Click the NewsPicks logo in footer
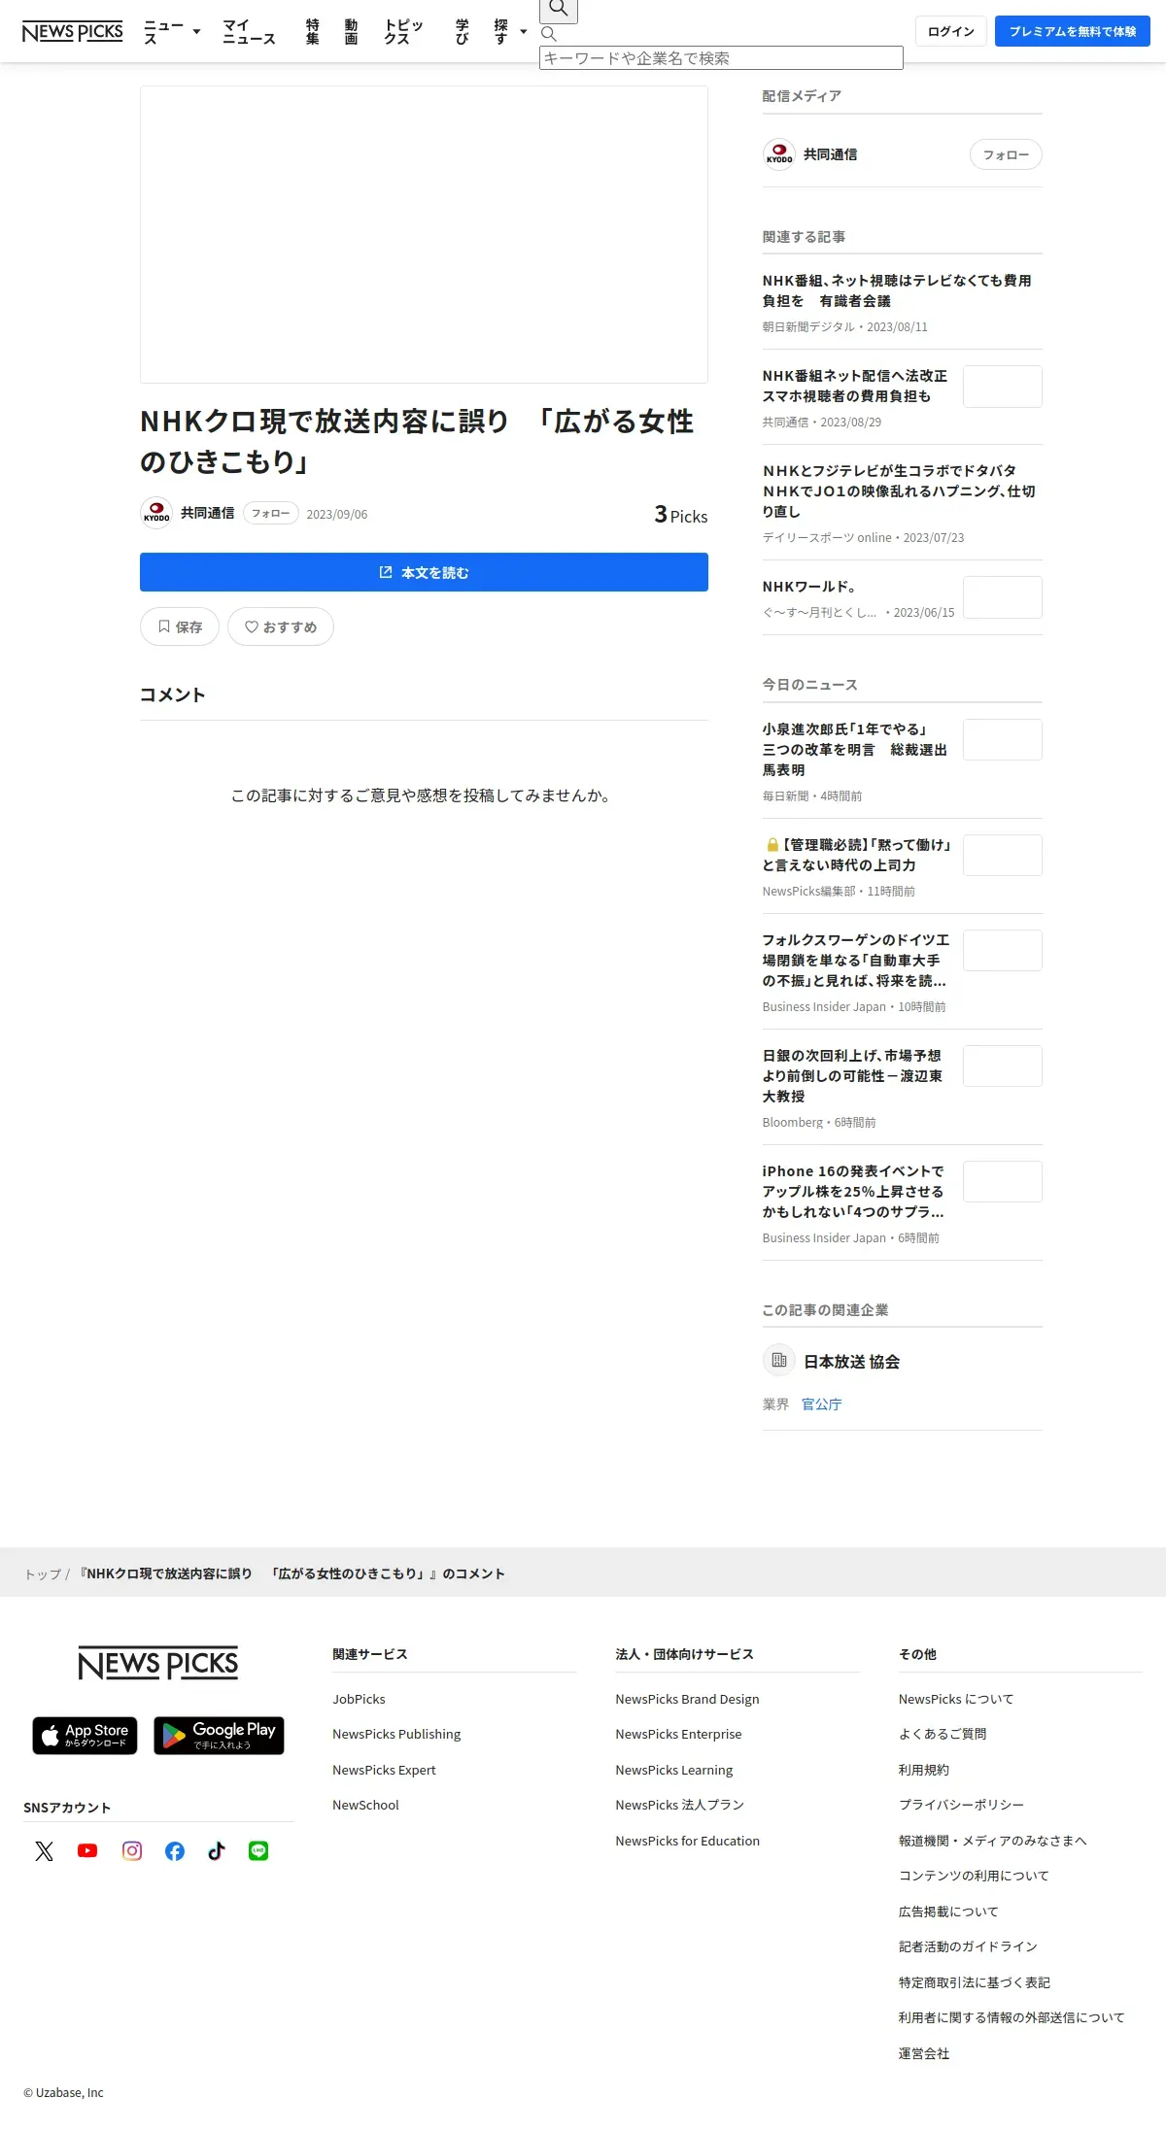Viewport: 1166px width, 2132px height. (x=158, y=1664)
